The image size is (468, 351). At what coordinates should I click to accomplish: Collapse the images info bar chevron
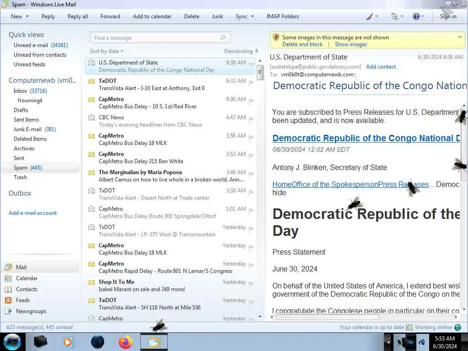460,37
